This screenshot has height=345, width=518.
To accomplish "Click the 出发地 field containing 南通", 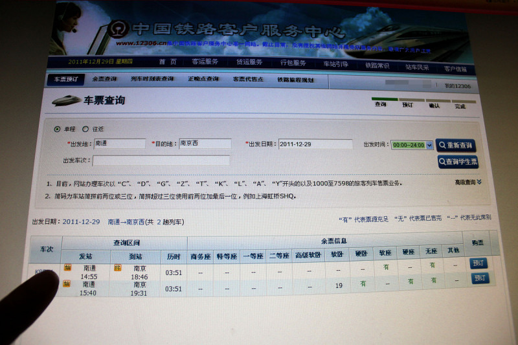I will pyautogui.click(x=120, y=144).
